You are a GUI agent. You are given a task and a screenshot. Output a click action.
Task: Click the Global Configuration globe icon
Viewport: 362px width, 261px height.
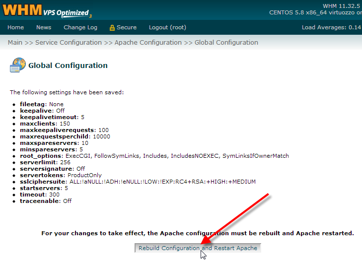18,65
